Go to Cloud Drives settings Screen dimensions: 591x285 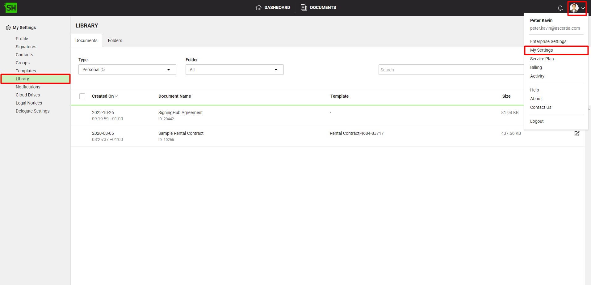point(28,95)
